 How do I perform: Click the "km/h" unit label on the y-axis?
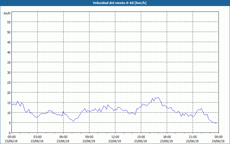click(7, 13)
